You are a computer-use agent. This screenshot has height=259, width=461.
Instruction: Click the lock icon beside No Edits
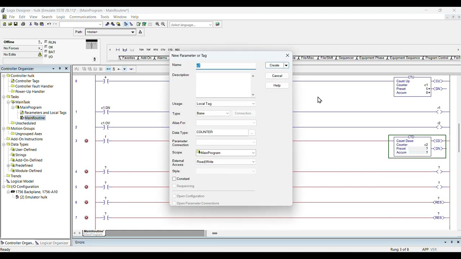tap(40, 55)
